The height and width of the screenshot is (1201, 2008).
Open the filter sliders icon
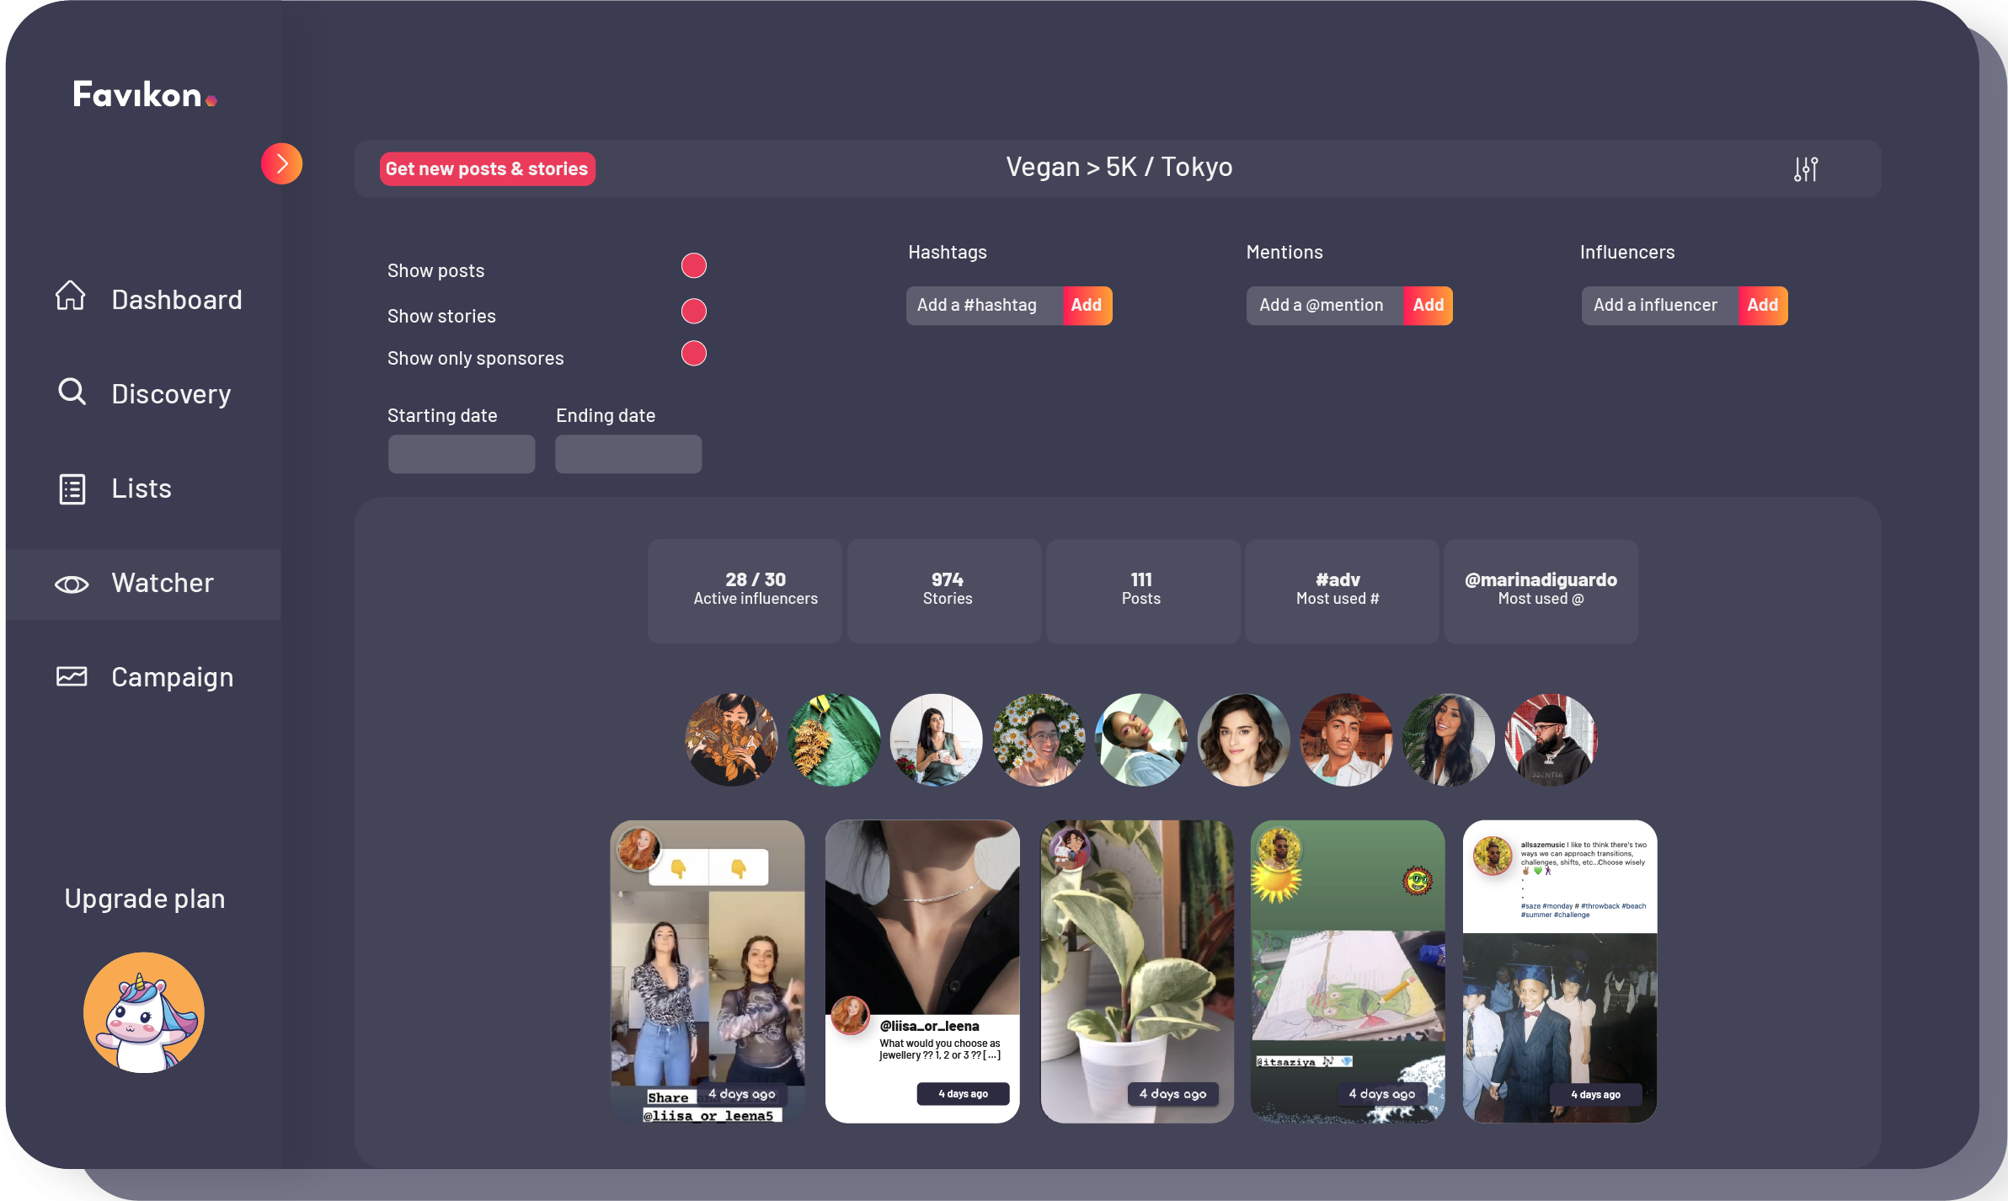1805,169
